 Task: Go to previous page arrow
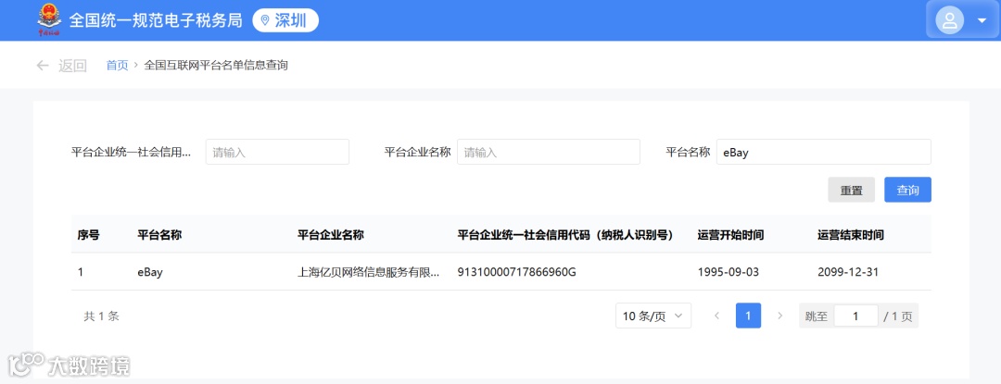[x=716, y=316]
